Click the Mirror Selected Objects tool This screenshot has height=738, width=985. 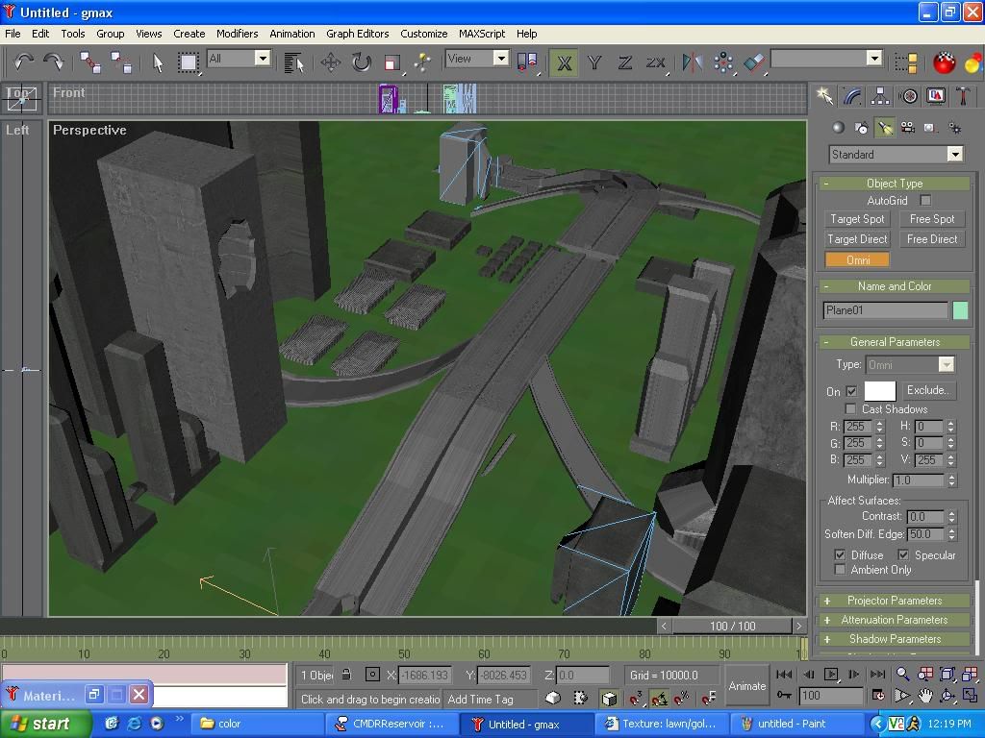pos(693,62)
